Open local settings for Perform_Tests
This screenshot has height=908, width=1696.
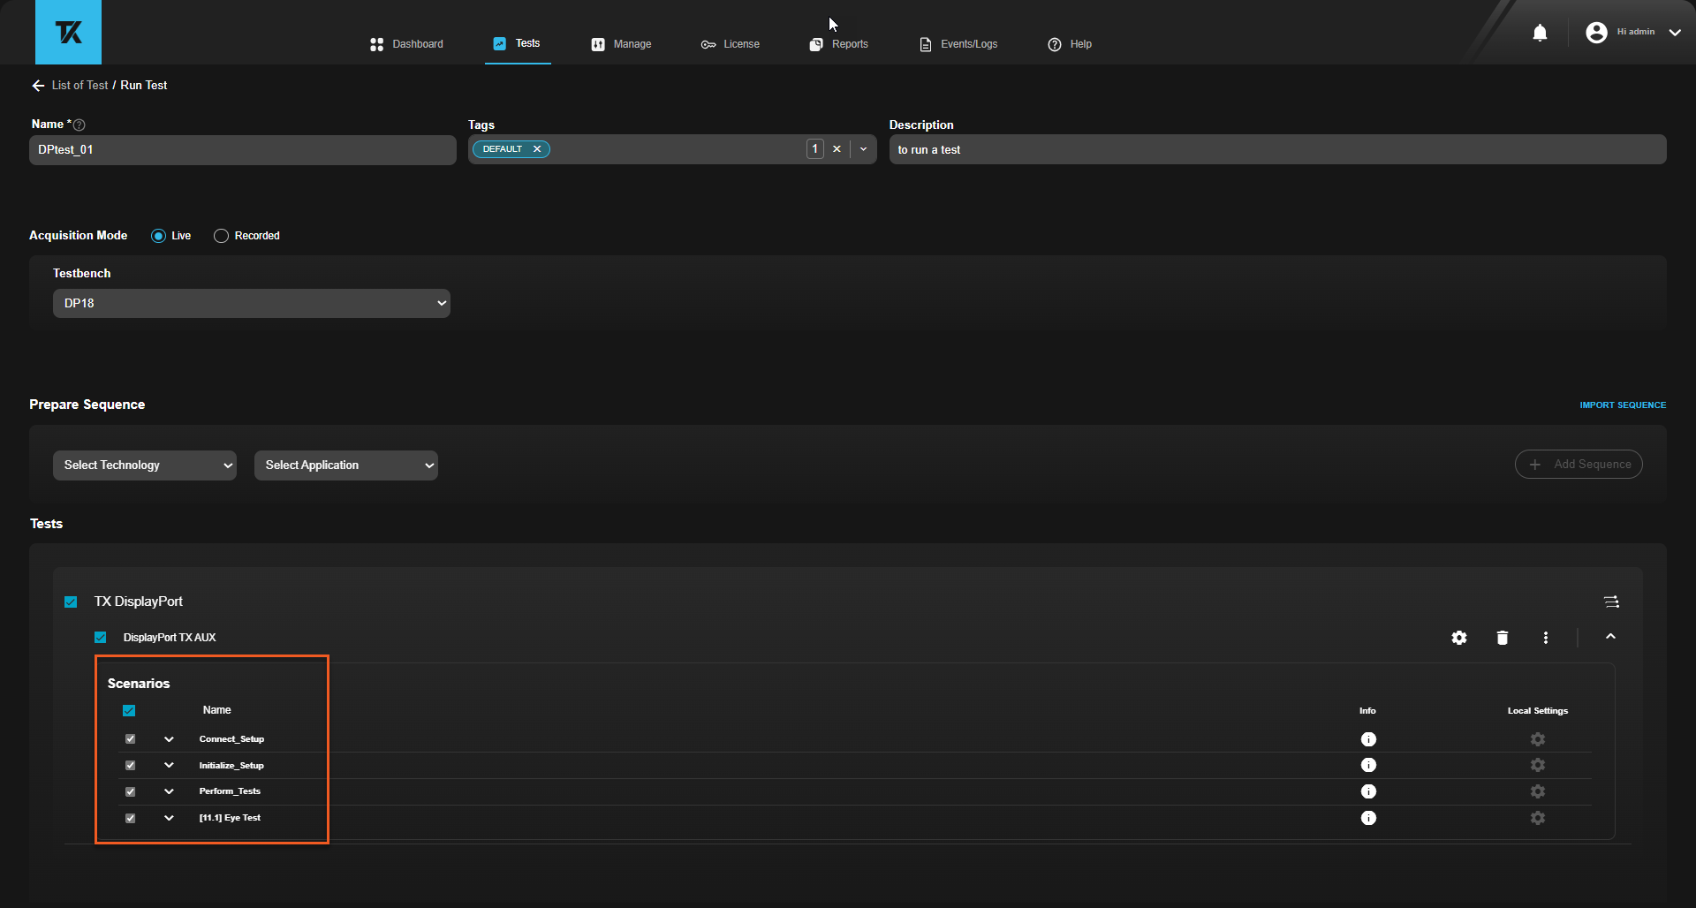(1538, 791)
